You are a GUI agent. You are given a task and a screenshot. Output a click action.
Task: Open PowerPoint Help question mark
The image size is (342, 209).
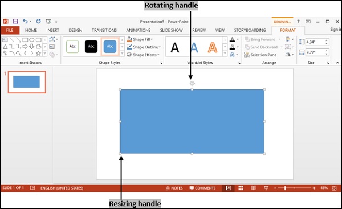298,22
